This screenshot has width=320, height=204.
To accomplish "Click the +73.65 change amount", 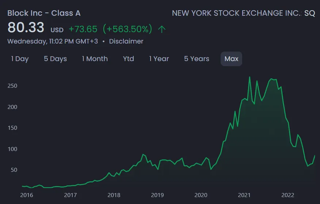I will click(83, 29).
